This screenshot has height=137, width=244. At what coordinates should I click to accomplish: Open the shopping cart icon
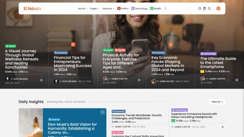point(205,9)
